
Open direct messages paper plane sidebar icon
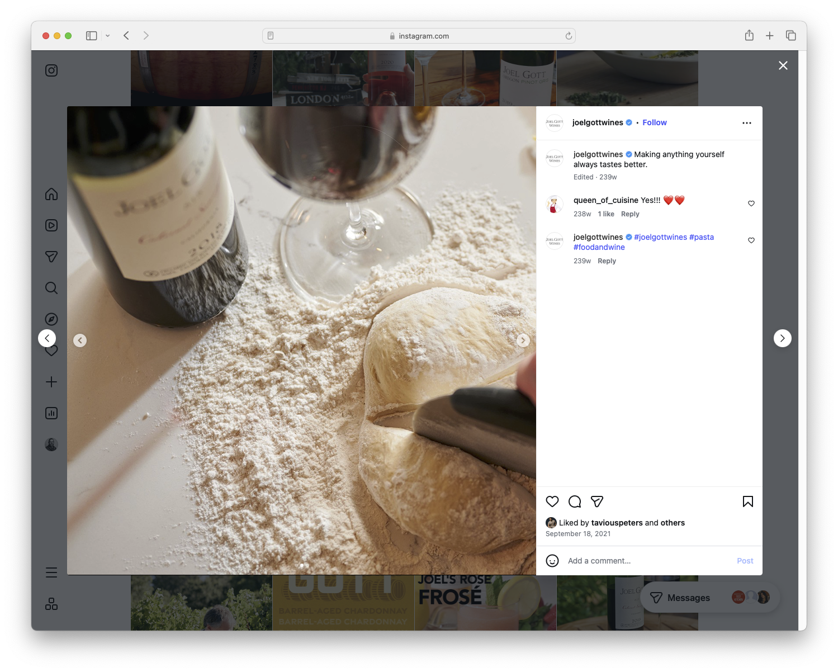(51, 257)
